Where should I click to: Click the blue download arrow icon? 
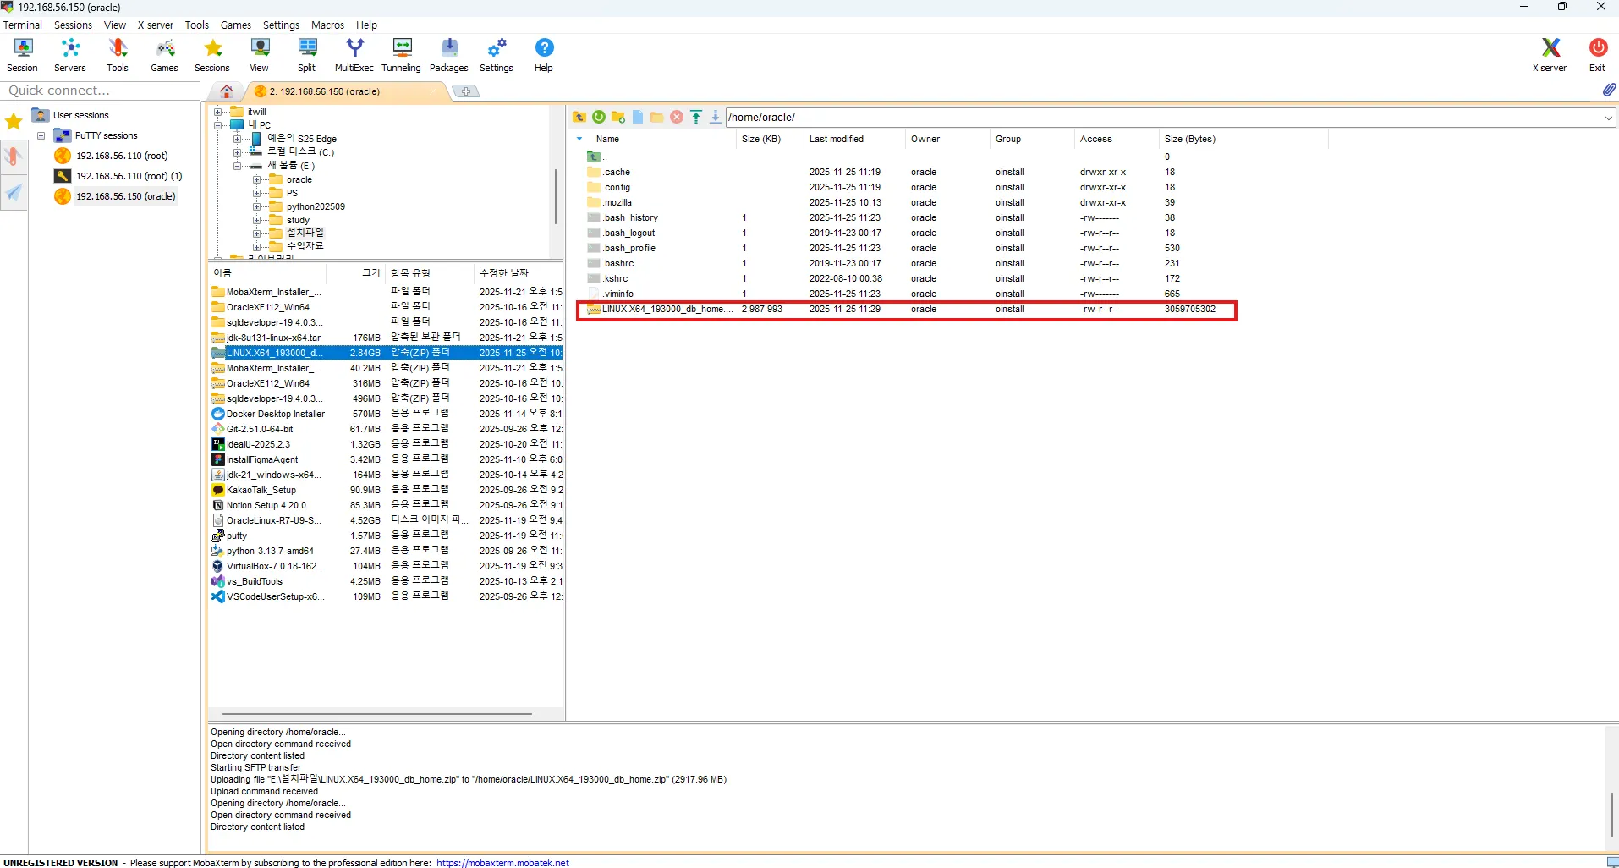click(716, 117)
